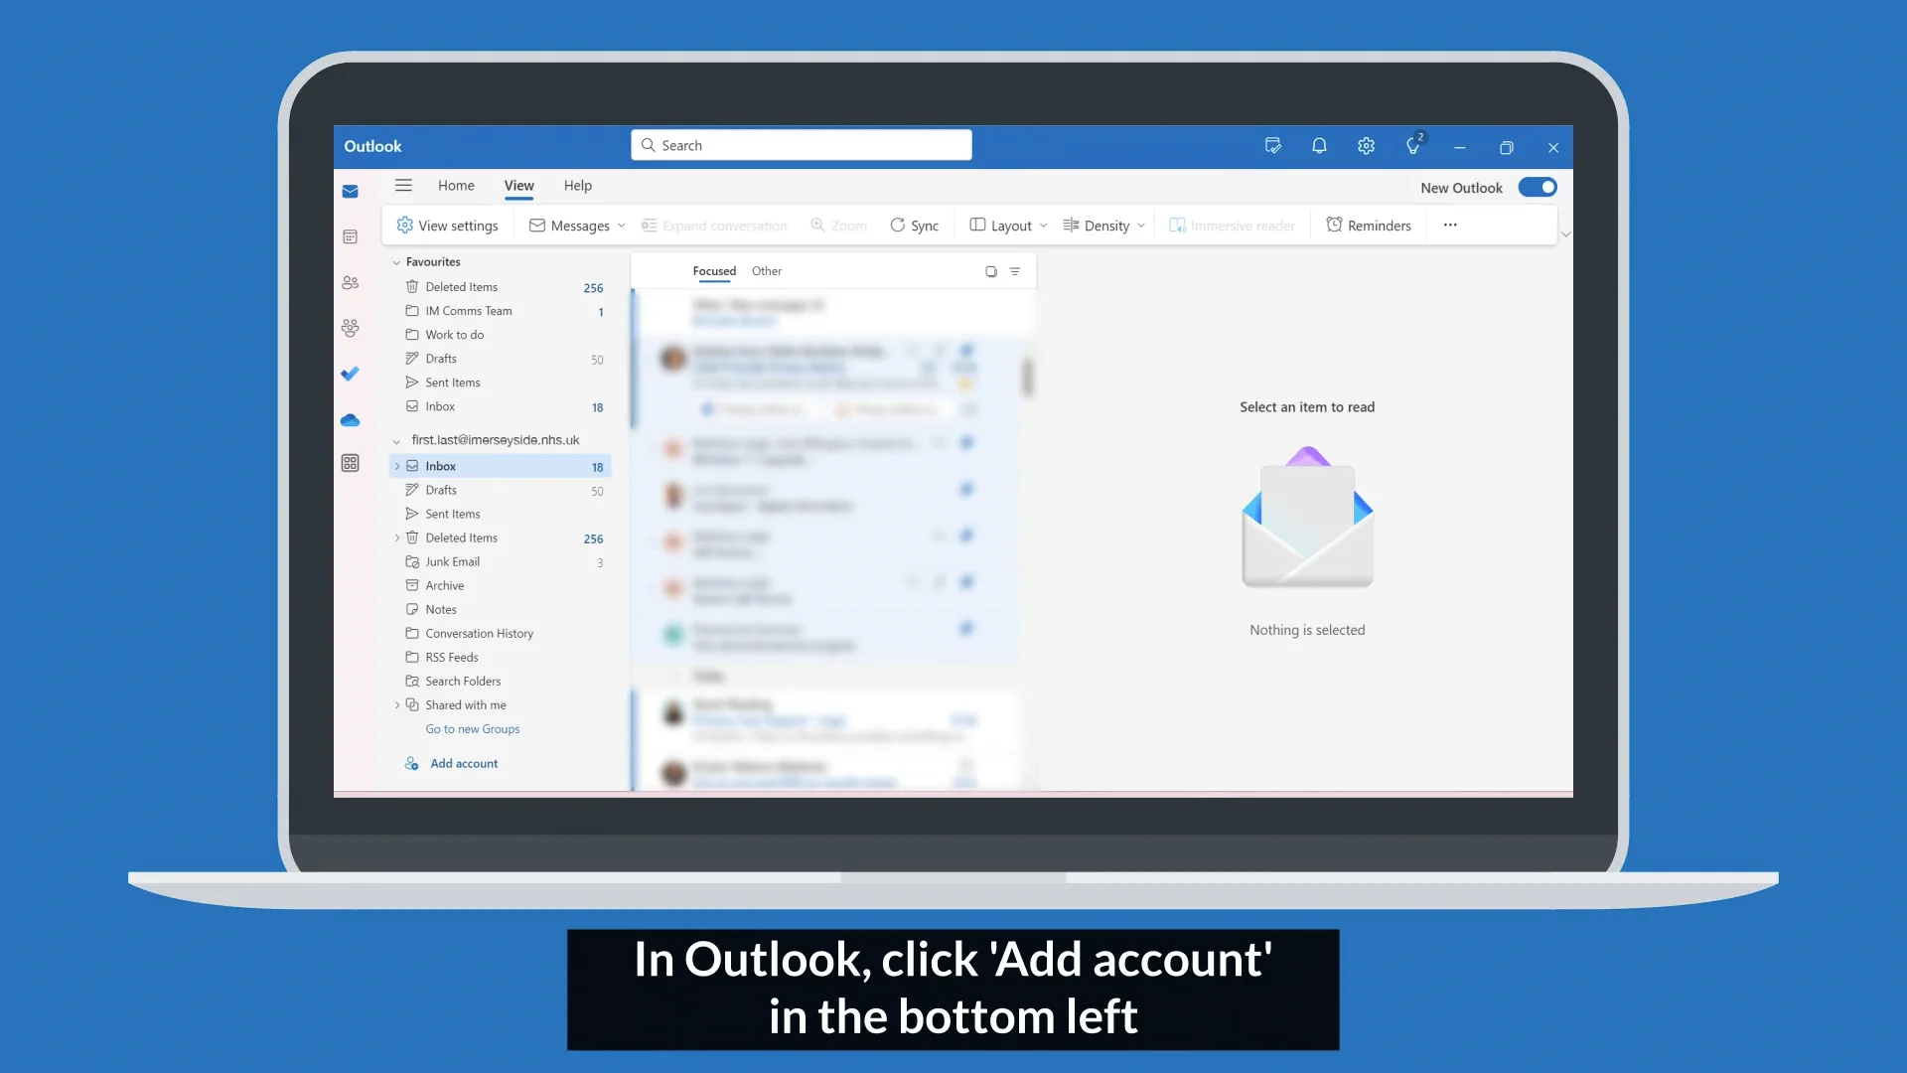Open the Other inbox tab
Screen dimensions: 1907x1073
pos(767,270)
